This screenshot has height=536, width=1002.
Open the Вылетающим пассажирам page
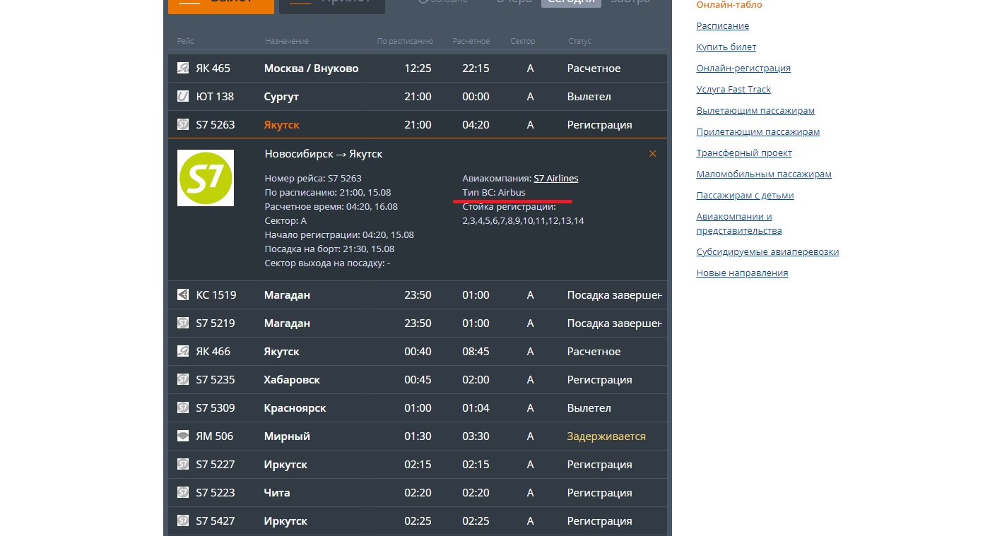pos(755,111)
